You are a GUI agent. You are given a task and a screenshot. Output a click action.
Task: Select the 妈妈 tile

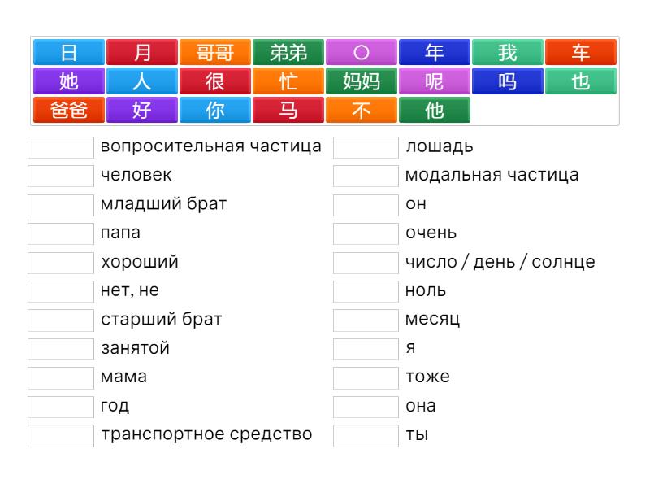click(362, 81)
